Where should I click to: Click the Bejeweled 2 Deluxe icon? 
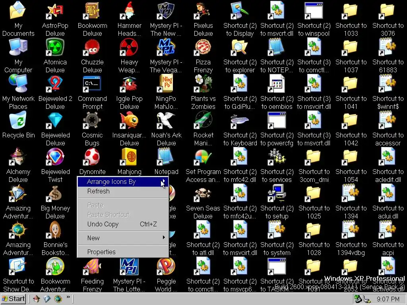(55, 83)
